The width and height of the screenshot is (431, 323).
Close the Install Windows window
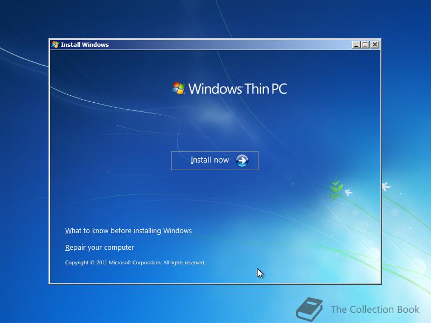[x=374, y=45]
